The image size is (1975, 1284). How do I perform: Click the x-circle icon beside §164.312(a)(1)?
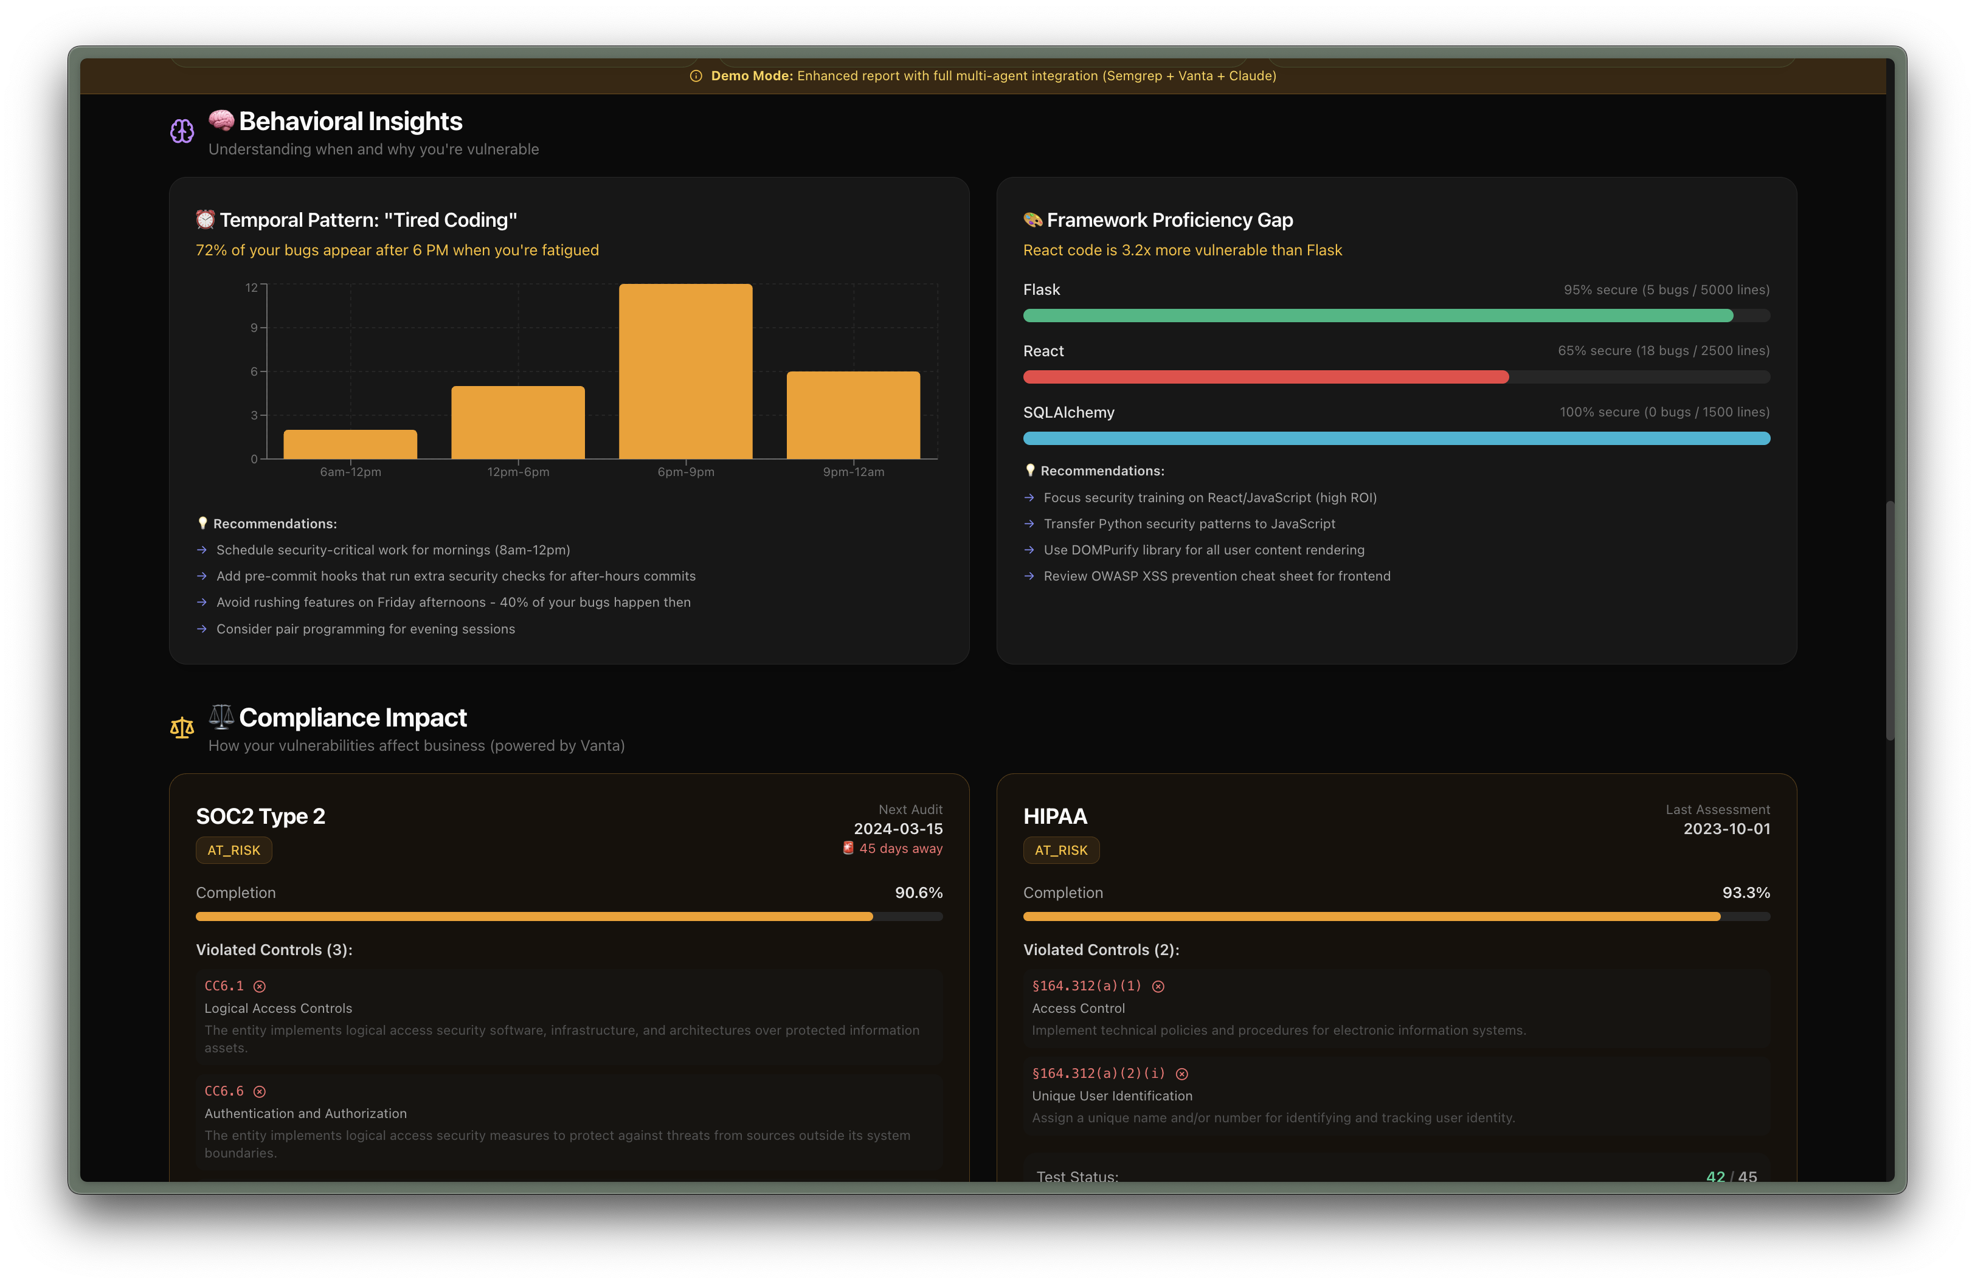1158,986
